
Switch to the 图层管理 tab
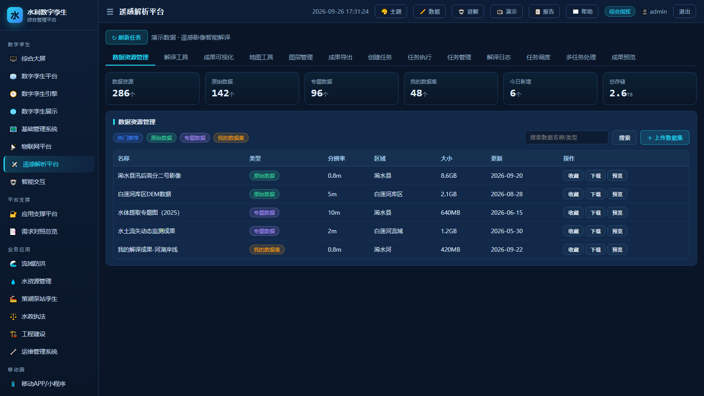301,57
